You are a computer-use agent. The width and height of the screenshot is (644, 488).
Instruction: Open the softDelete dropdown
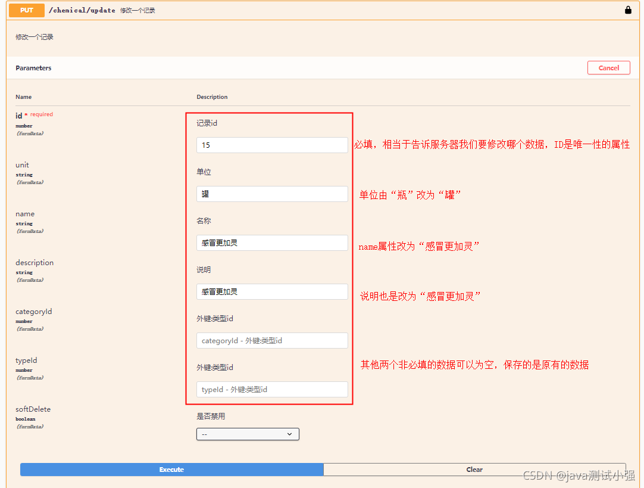248,434
